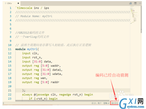Screen dimensions: 146x109
Task: Click the 'module' keyword on line 11
Action: pos(20,49)
